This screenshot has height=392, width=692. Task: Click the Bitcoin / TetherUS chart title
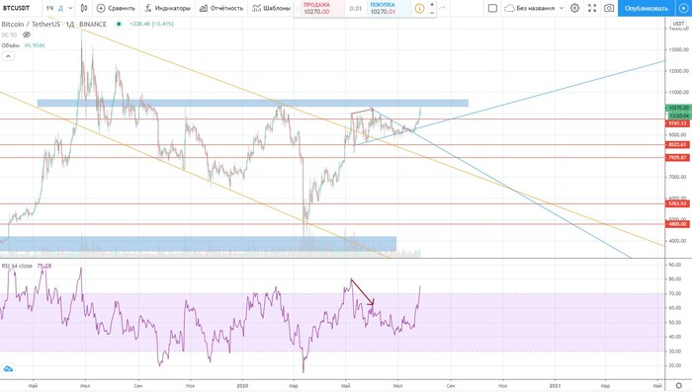point(53,24)
